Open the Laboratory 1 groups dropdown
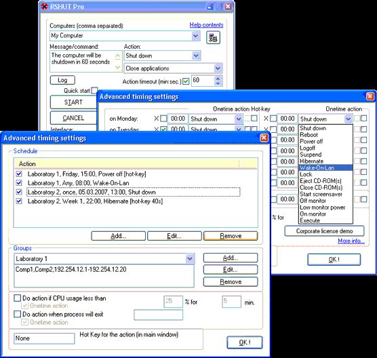The width and height of the screenshot is (377, 358). point(190,259)
